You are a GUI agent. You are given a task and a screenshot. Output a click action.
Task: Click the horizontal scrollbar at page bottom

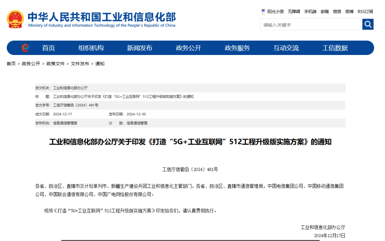pos(190,240)
